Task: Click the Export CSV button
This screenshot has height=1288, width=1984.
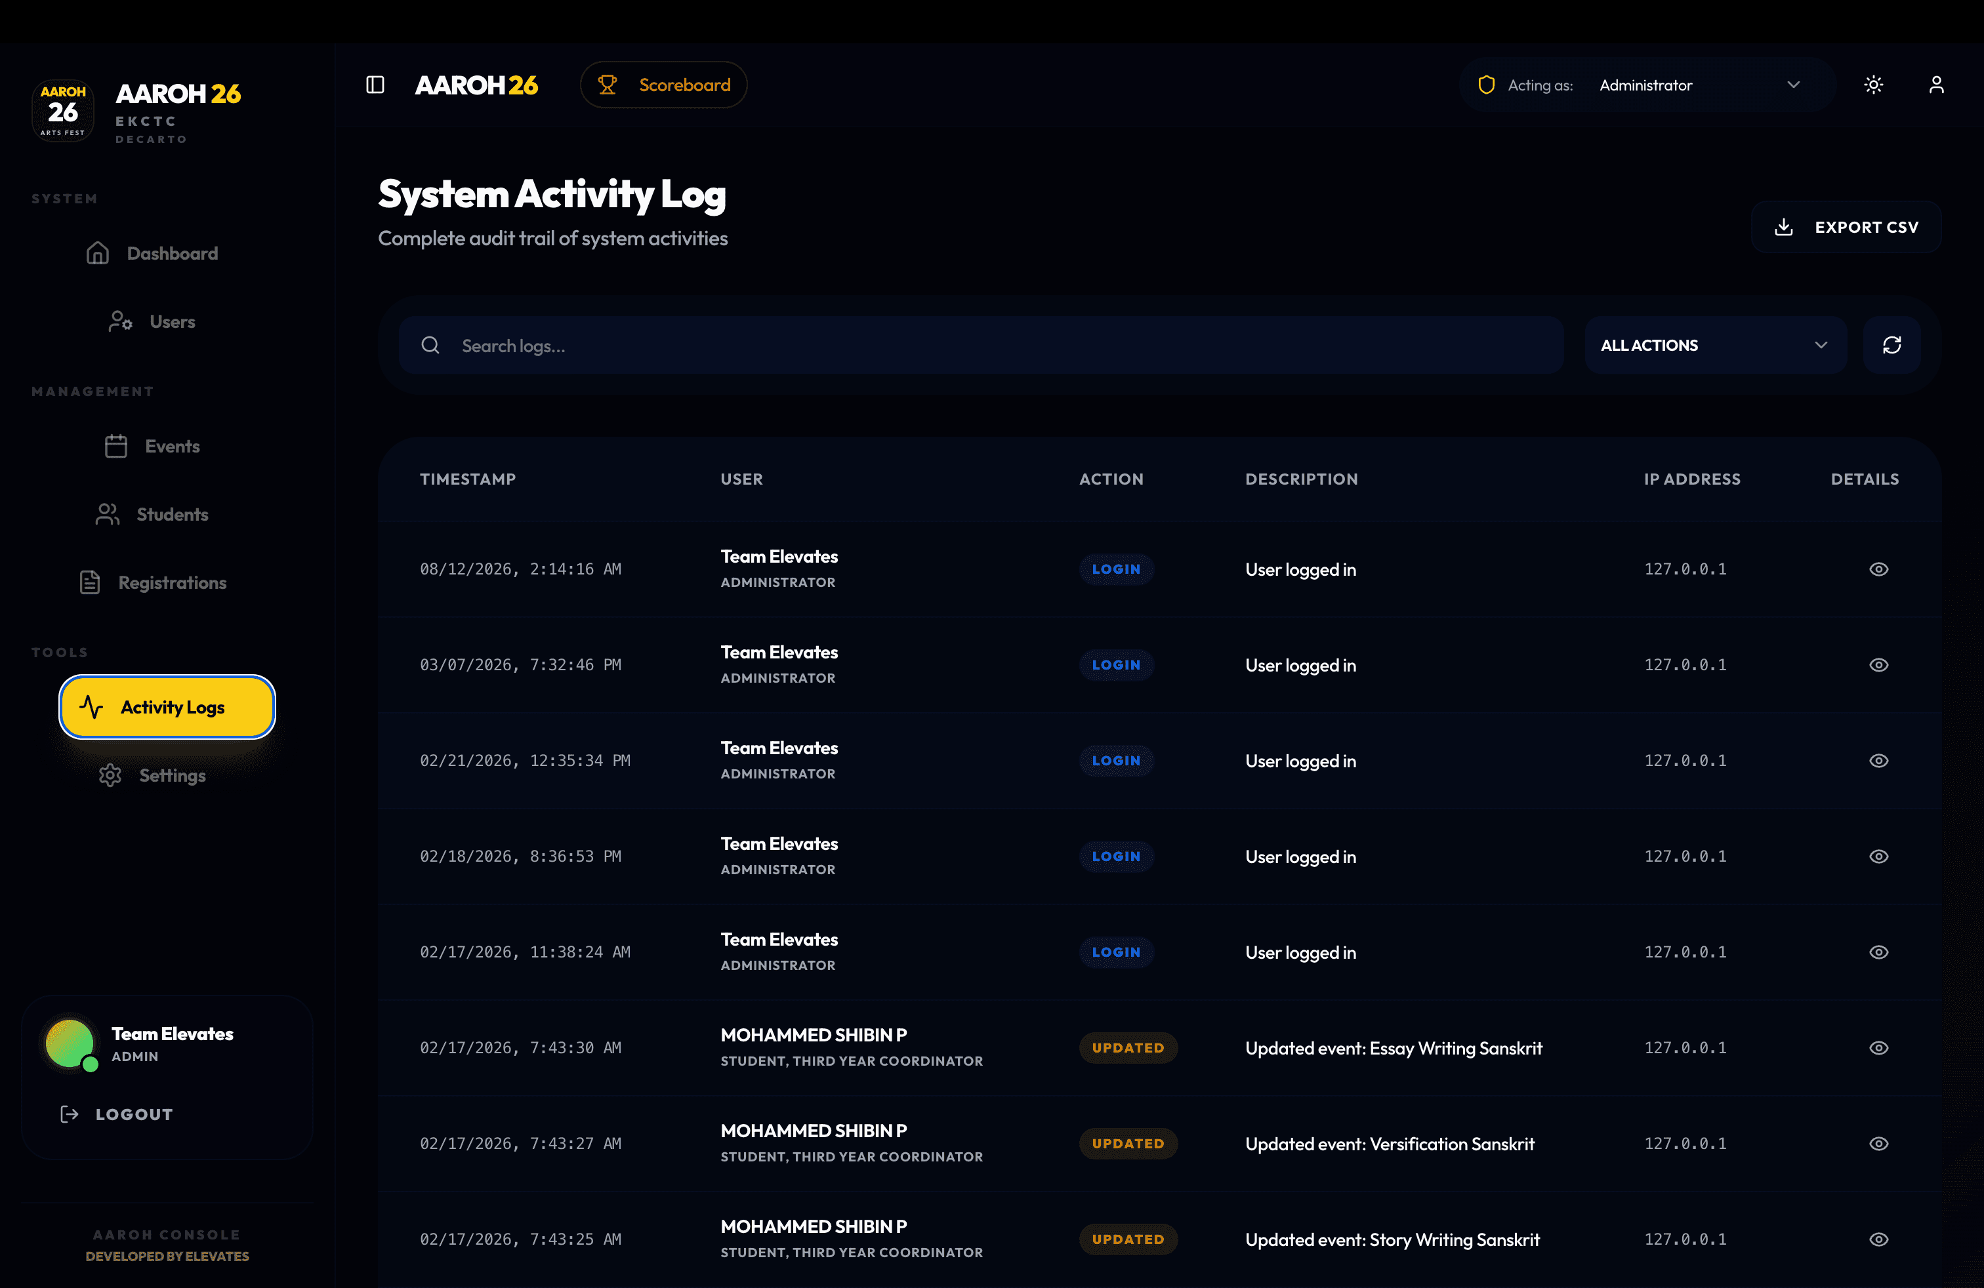Action: point(1846,227)
